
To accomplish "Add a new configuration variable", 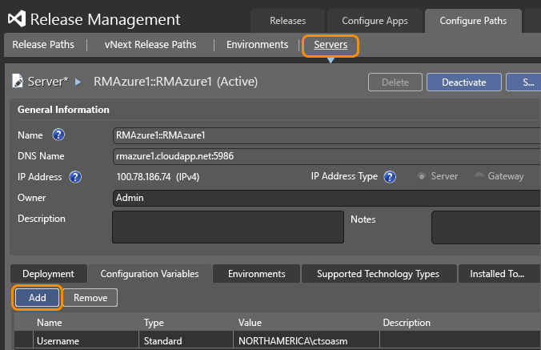I will [x=38, y=297].
